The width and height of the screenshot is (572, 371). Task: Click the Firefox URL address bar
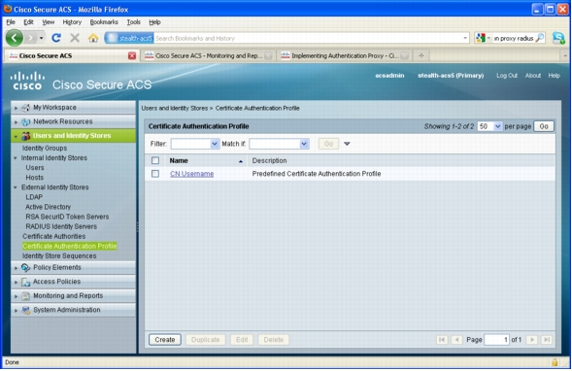pyautogui.click(x=286, y=38)
